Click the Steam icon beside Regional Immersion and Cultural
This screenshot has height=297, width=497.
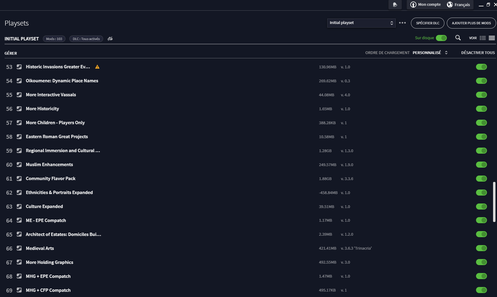(x=19, y=151)
